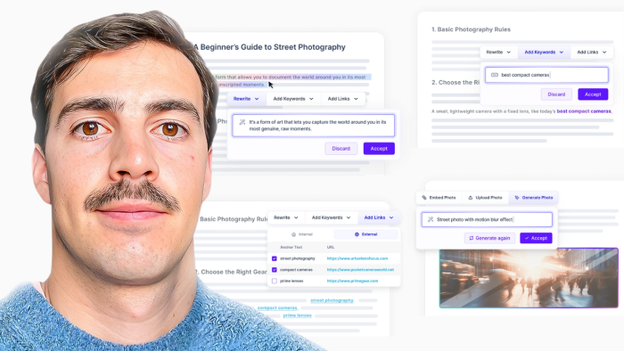Screen dimensions: 624x351
Task: Click the wand icon in photo prompt field
Action: pos(431,219)
